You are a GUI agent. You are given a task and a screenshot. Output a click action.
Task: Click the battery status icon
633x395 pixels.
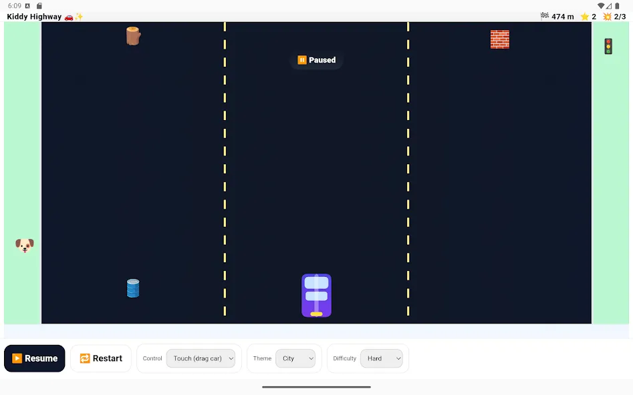click(x=617, y=5)
